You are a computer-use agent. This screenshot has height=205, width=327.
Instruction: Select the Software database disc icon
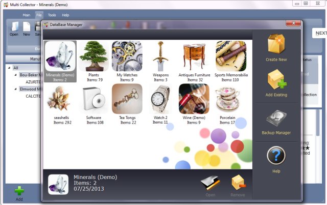[x=94, y=99]
